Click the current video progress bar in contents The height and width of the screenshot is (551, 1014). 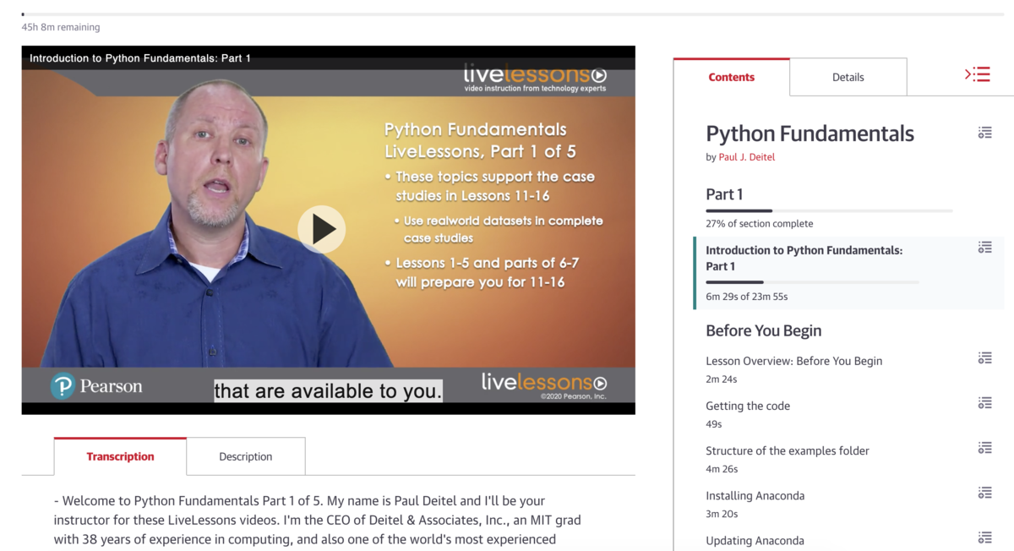pyautogui.click(x=812, y=282)
